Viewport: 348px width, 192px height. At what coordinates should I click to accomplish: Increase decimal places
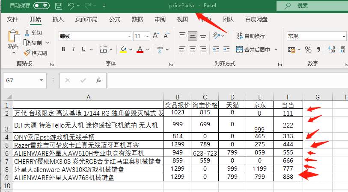pyautogui.click(x=332, y=49)
